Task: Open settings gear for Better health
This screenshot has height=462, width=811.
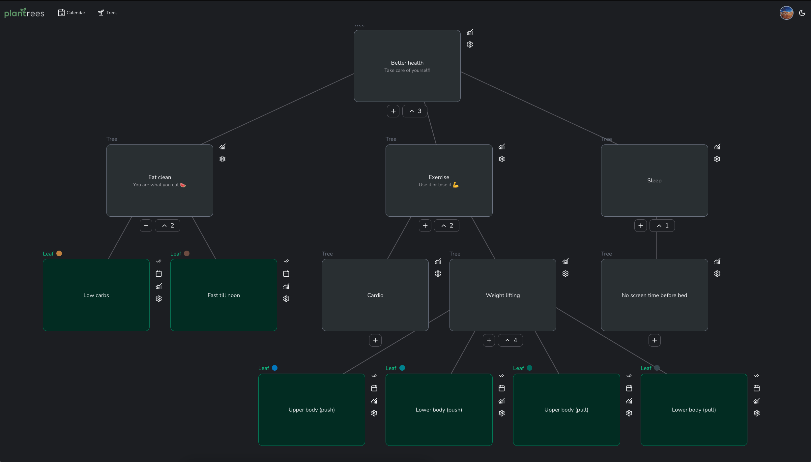Action: (470, 44)
